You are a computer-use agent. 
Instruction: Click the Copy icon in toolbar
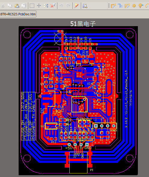click(10, 5)
